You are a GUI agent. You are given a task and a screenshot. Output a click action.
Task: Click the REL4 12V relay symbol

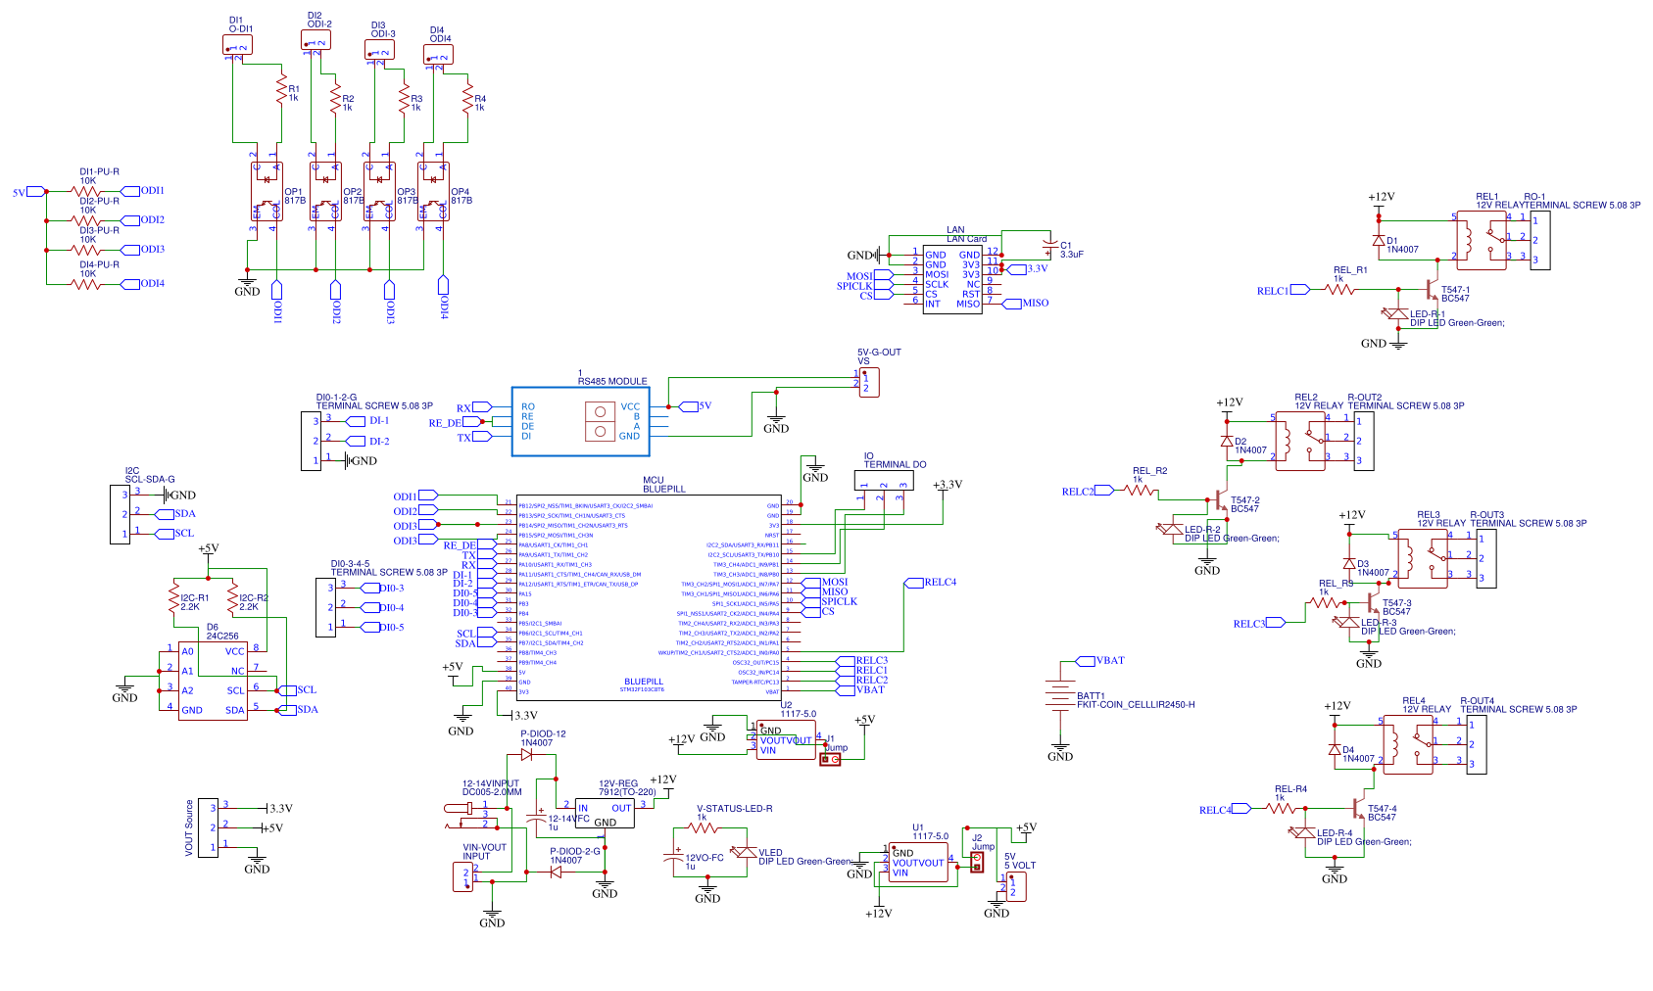[1408, 745]
